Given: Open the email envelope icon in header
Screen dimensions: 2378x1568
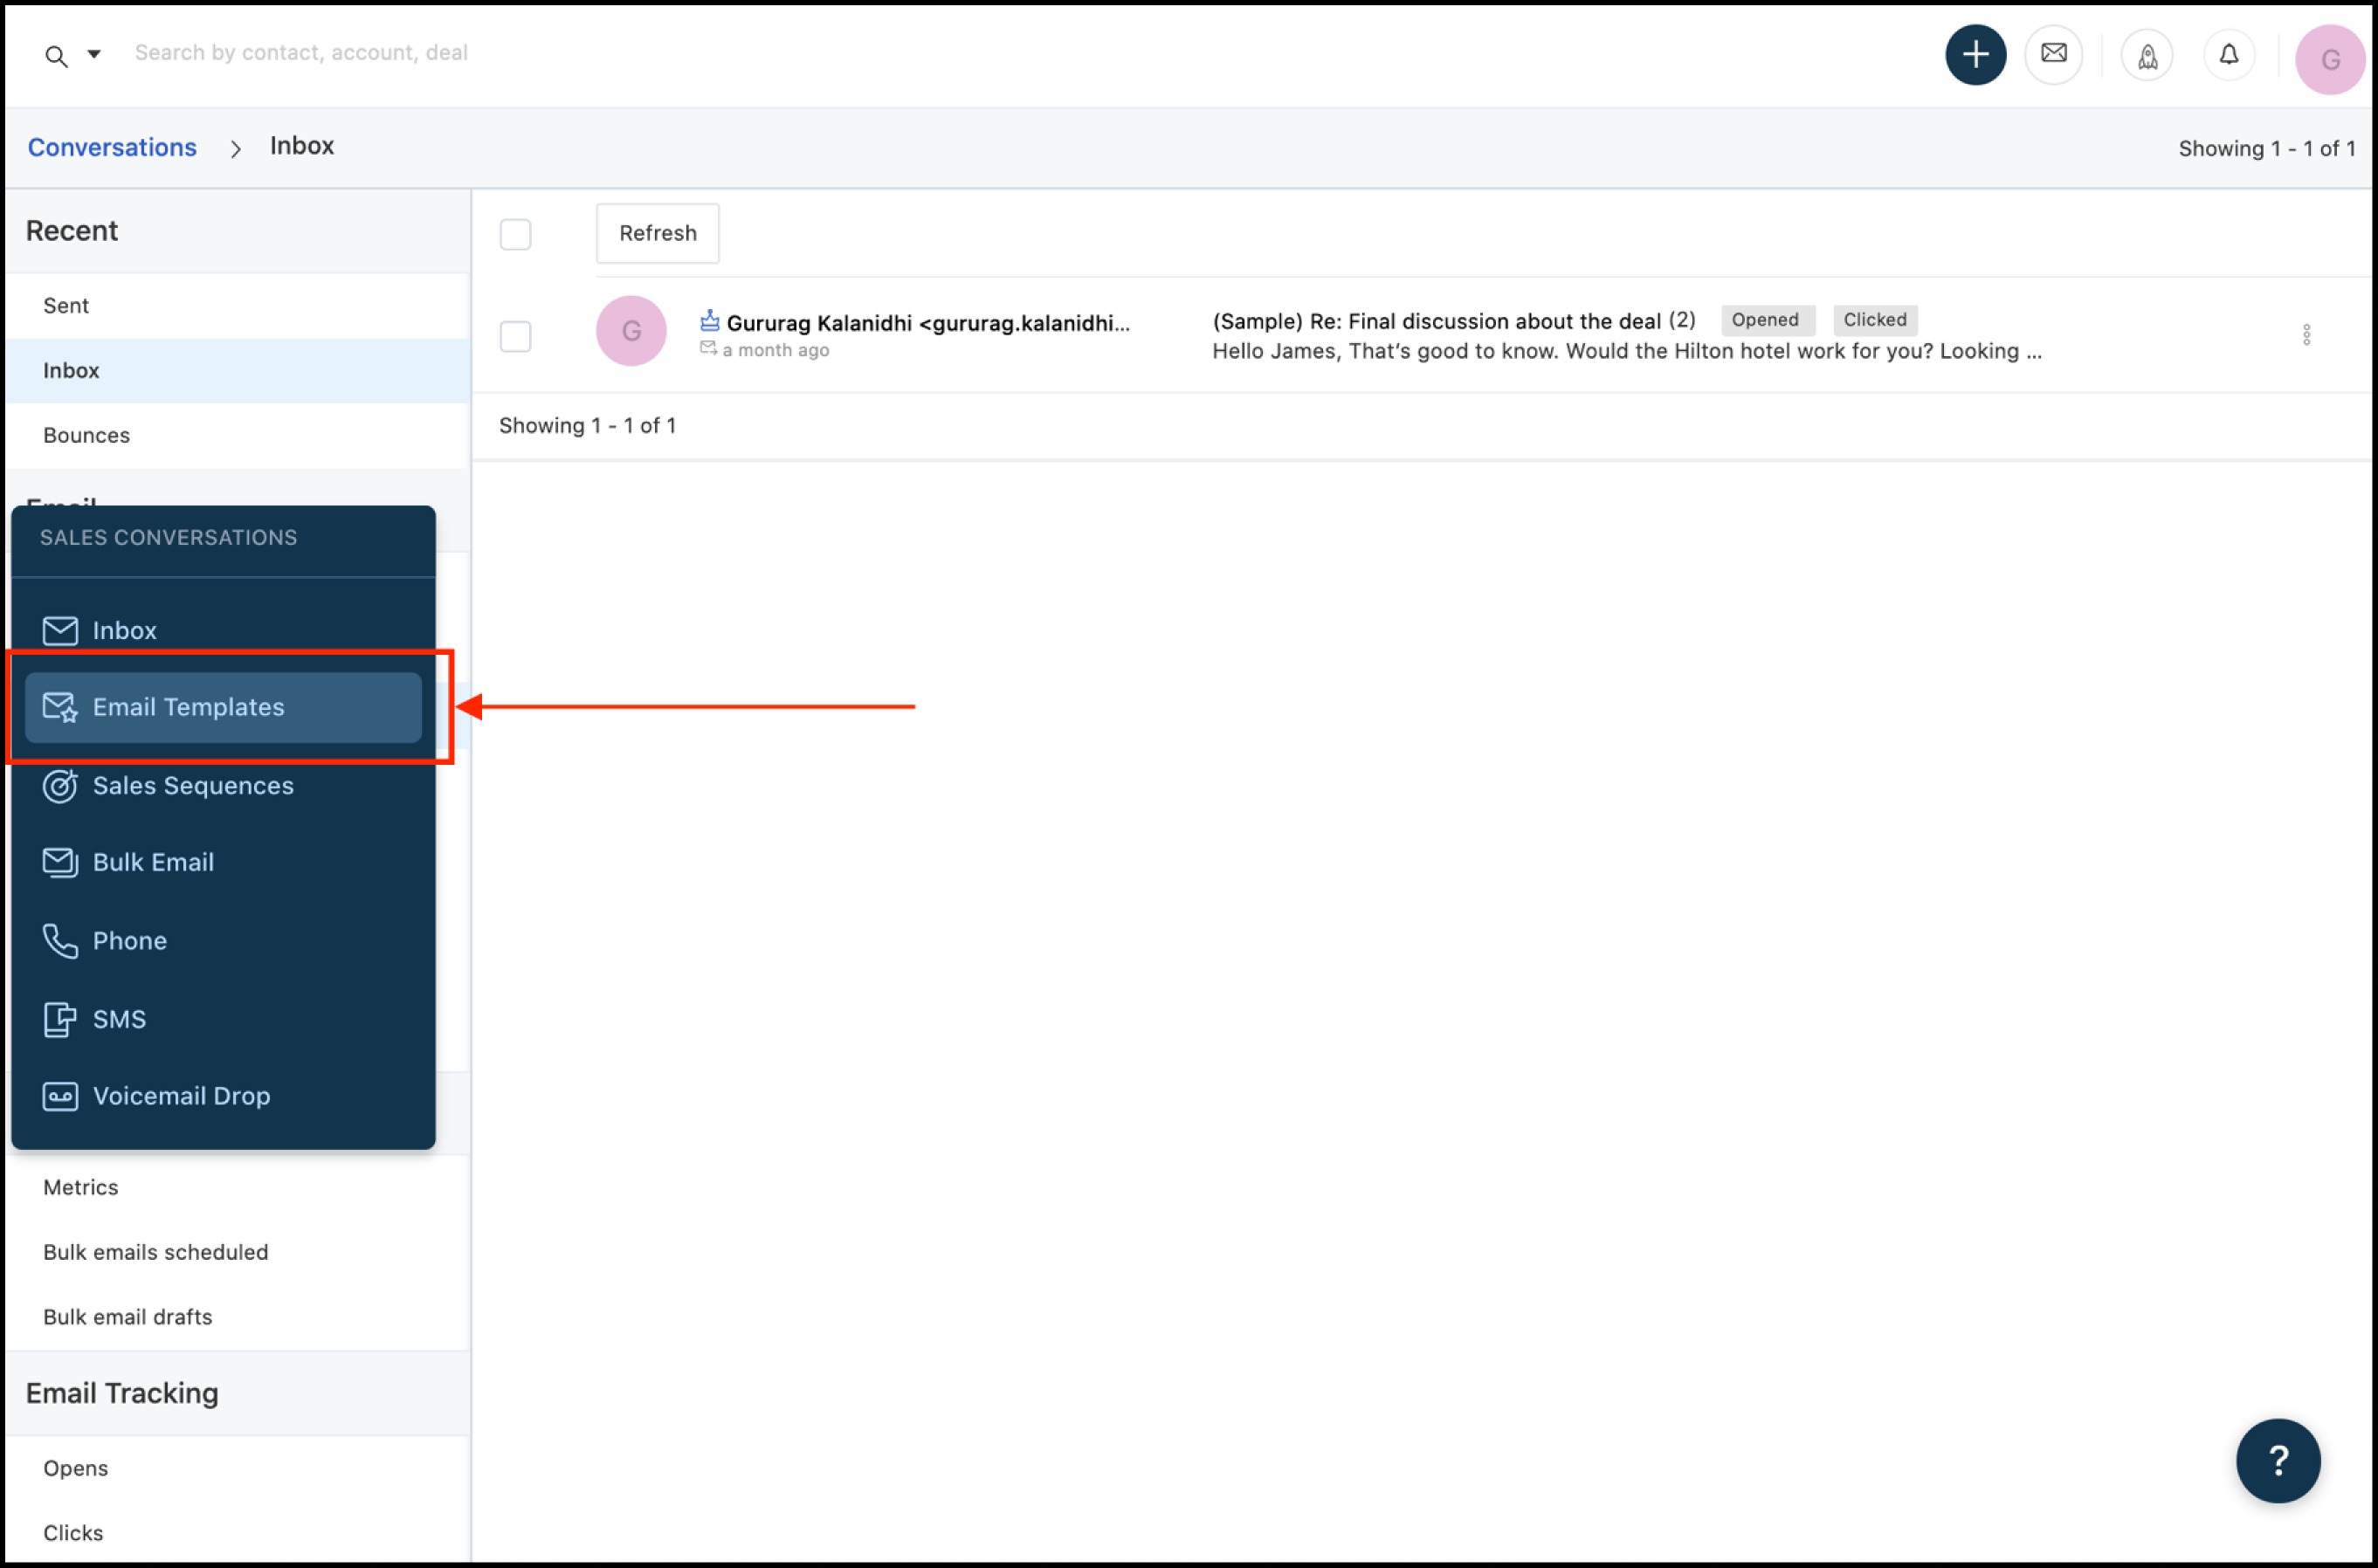Looking at the screenshot, I should tap(2053, 54).
